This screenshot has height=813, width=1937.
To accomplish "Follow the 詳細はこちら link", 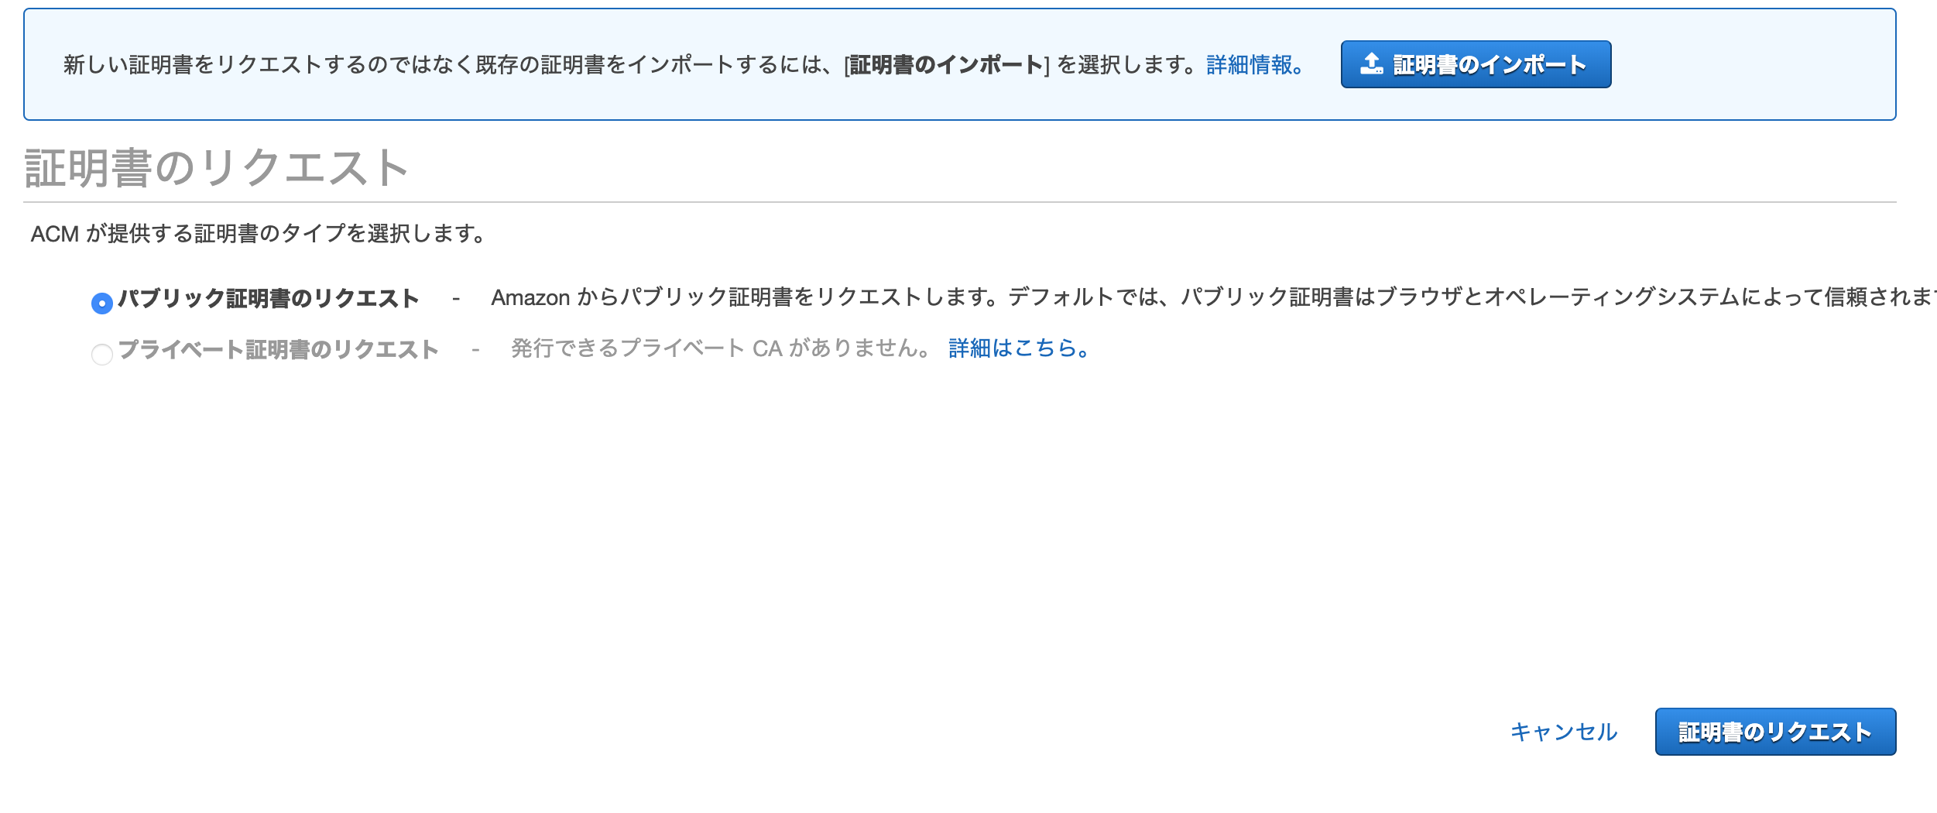I will 1019,349.
